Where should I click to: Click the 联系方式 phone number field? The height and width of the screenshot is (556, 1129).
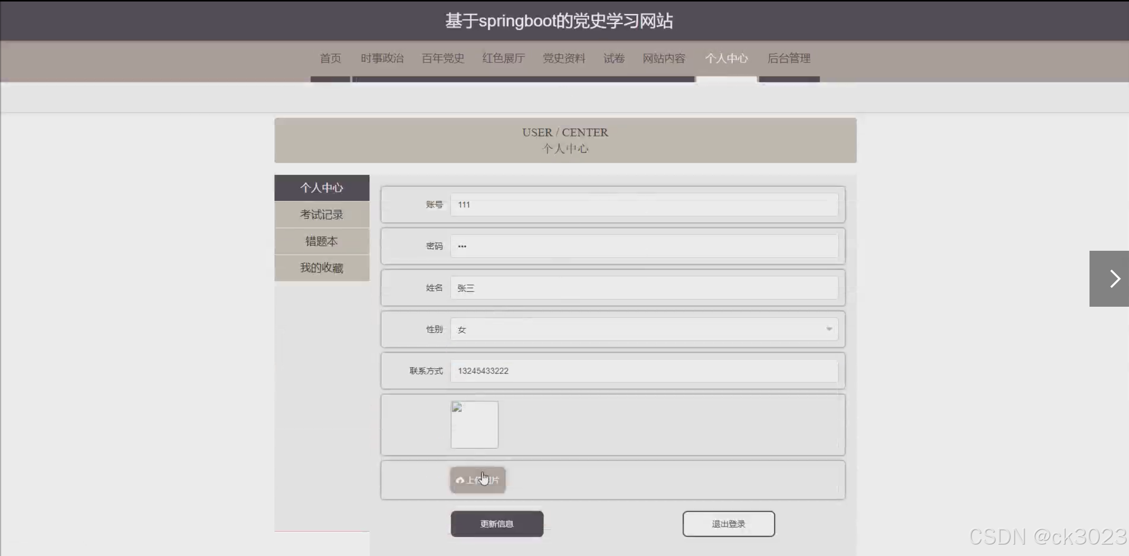643,371
